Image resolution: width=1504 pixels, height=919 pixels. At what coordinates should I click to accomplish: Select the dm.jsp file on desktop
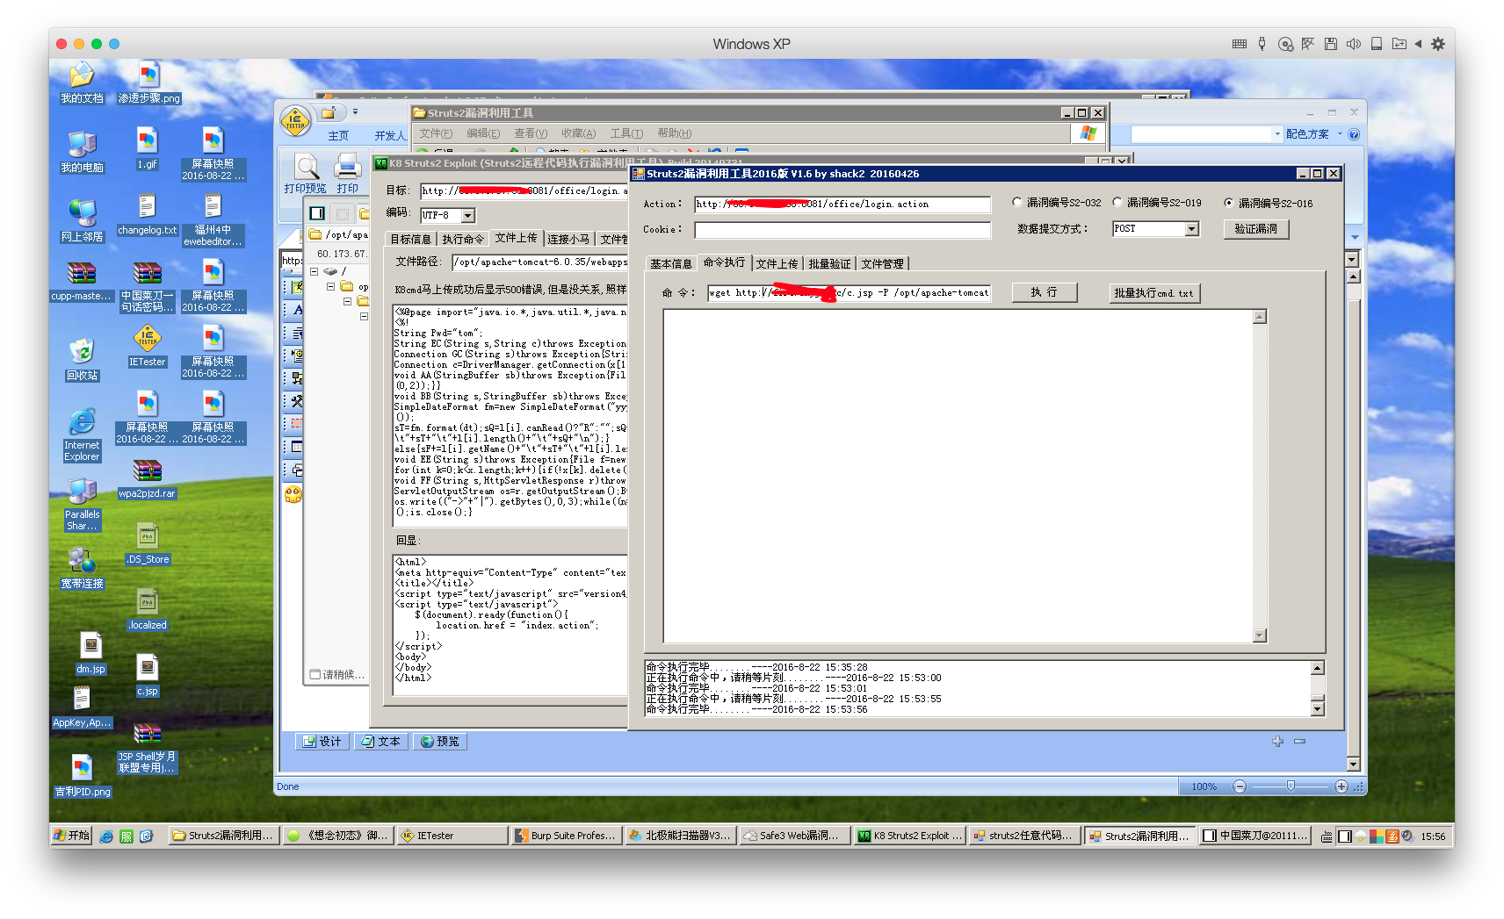tap(90, 654)
